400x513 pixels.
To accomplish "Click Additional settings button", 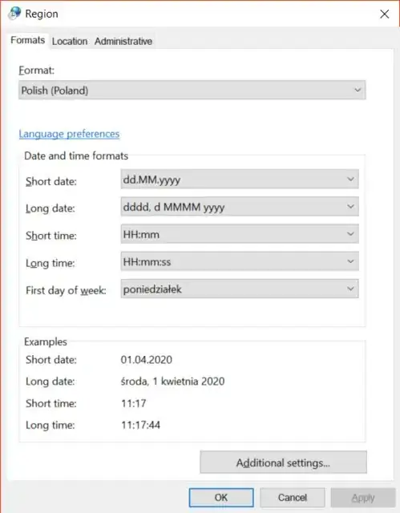I will click(283, 463).
